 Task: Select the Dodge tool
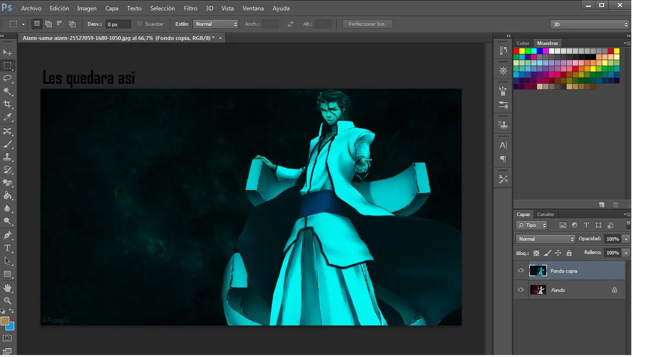click(7, 221)
